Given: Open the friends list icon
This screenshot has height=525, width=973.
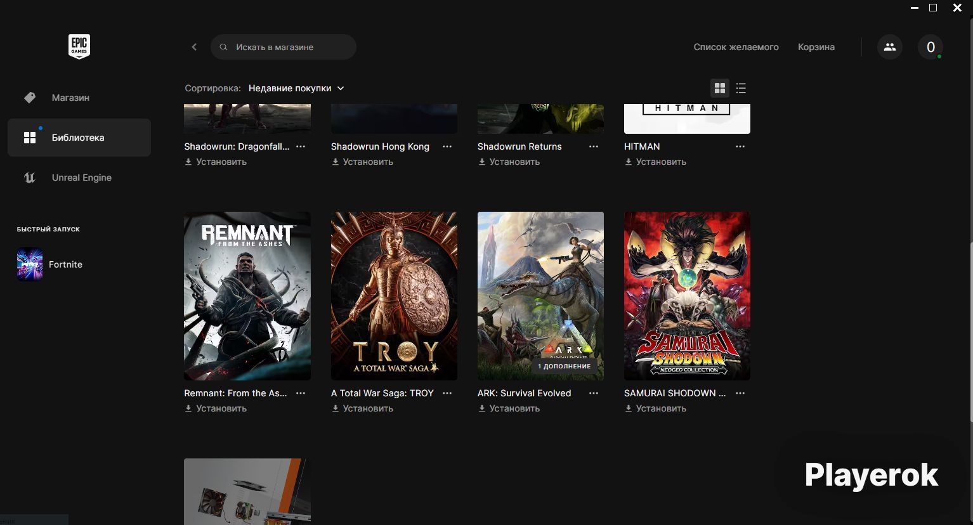Looking at the screenshot, I should coord(890,47).
